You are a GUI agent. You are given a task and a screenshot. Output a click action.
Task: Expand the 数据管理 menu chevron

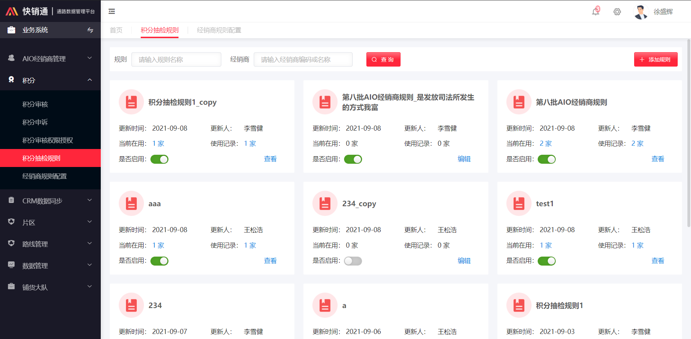pyautogui.click(x=90, y=265)
